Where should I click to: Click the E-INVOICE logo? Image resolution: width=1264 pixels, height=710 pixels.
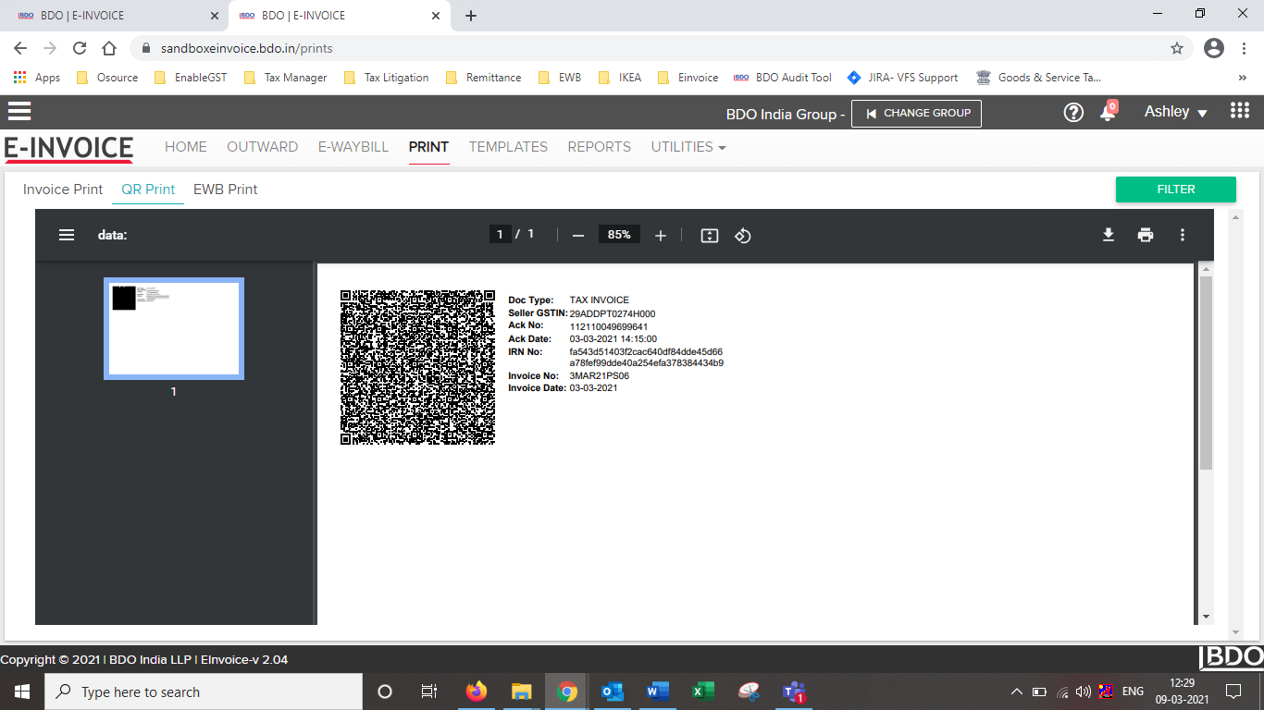point(68,148)
